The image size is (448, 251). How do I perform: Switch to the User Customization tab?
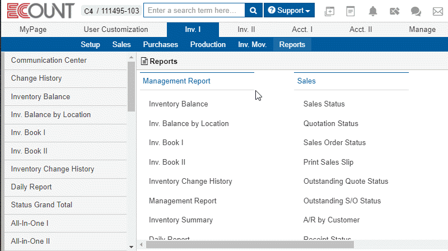(x=116, y=30)
